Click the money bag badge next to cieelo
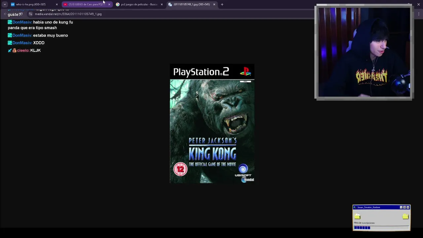This screenshot has height=238, width=423. (15, 50)
